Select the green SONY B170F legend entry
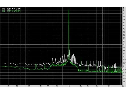 14,11
